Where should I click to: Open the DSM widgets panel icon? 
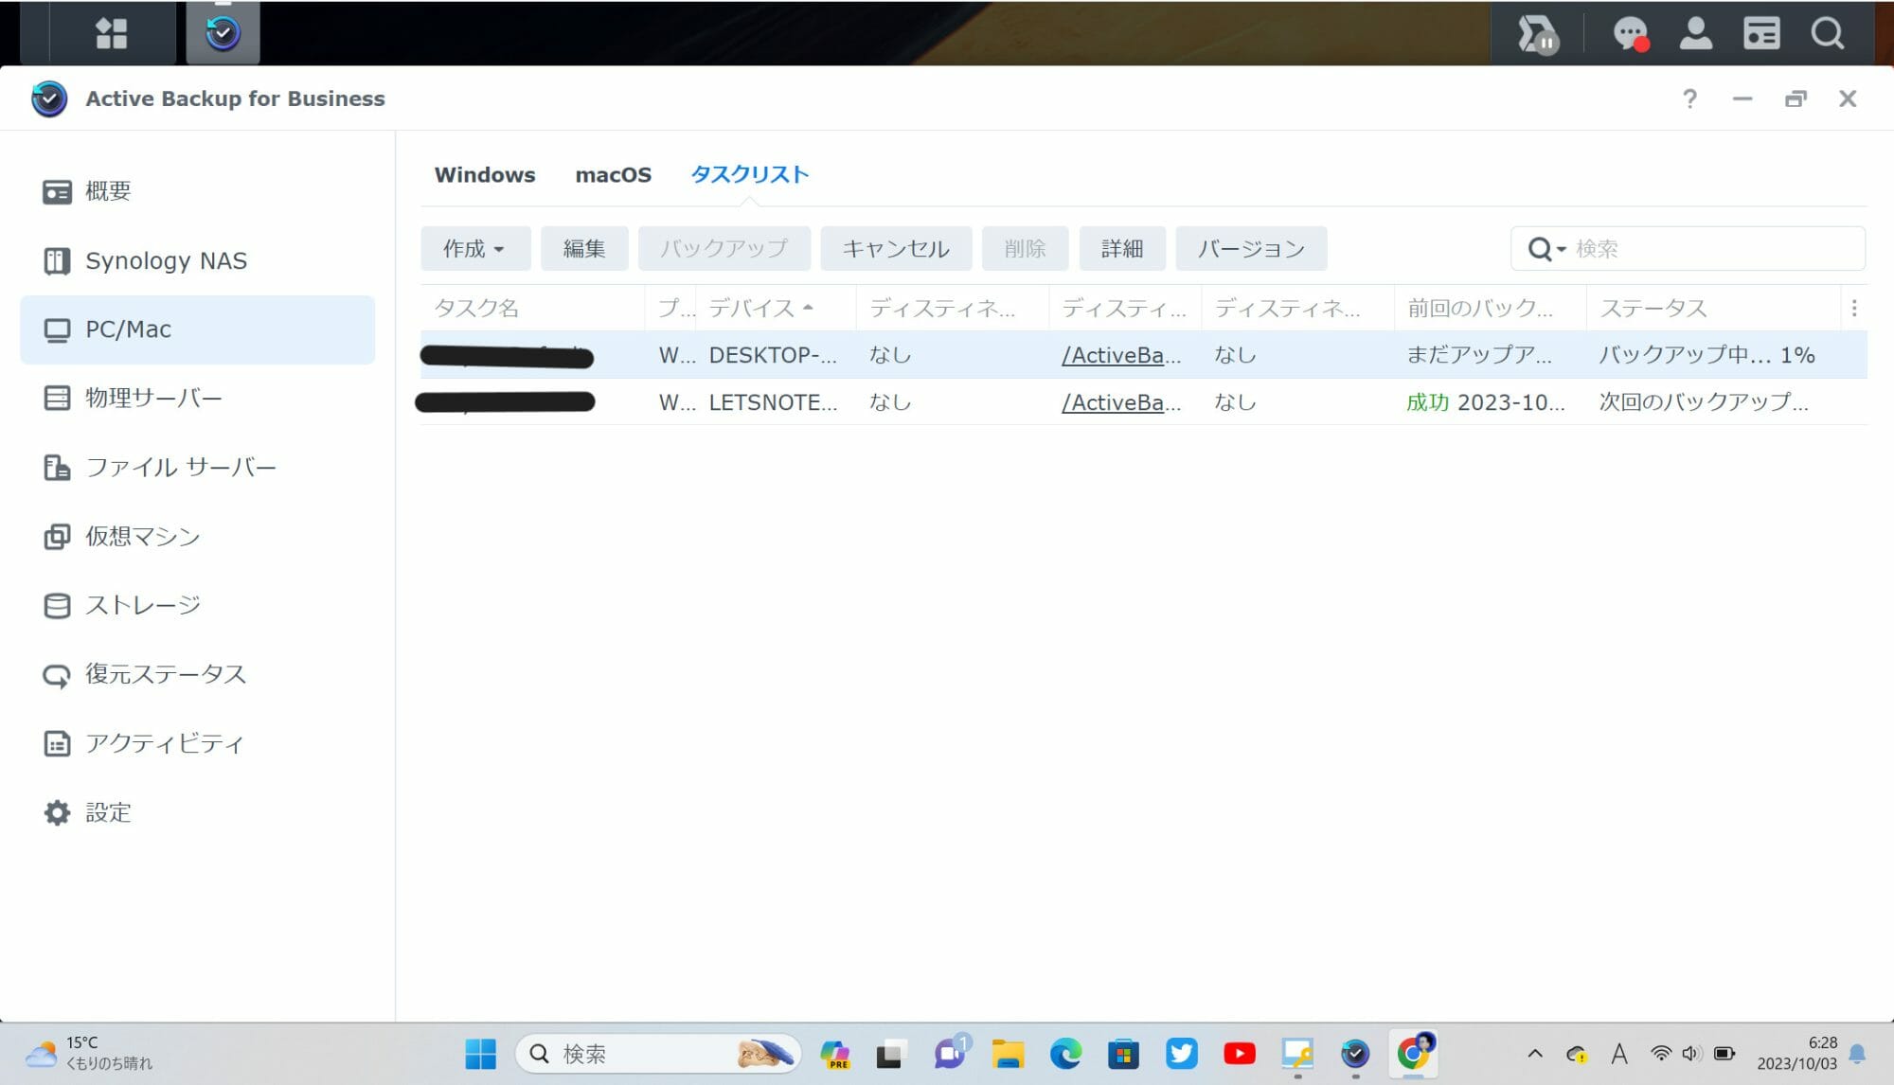(1760, 33)
